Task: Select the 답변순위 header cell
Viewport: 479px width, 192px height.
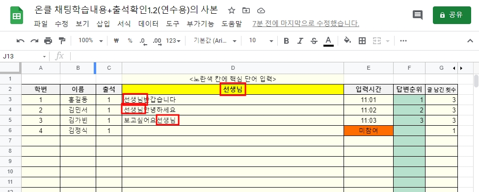Action: click(409, 89)
